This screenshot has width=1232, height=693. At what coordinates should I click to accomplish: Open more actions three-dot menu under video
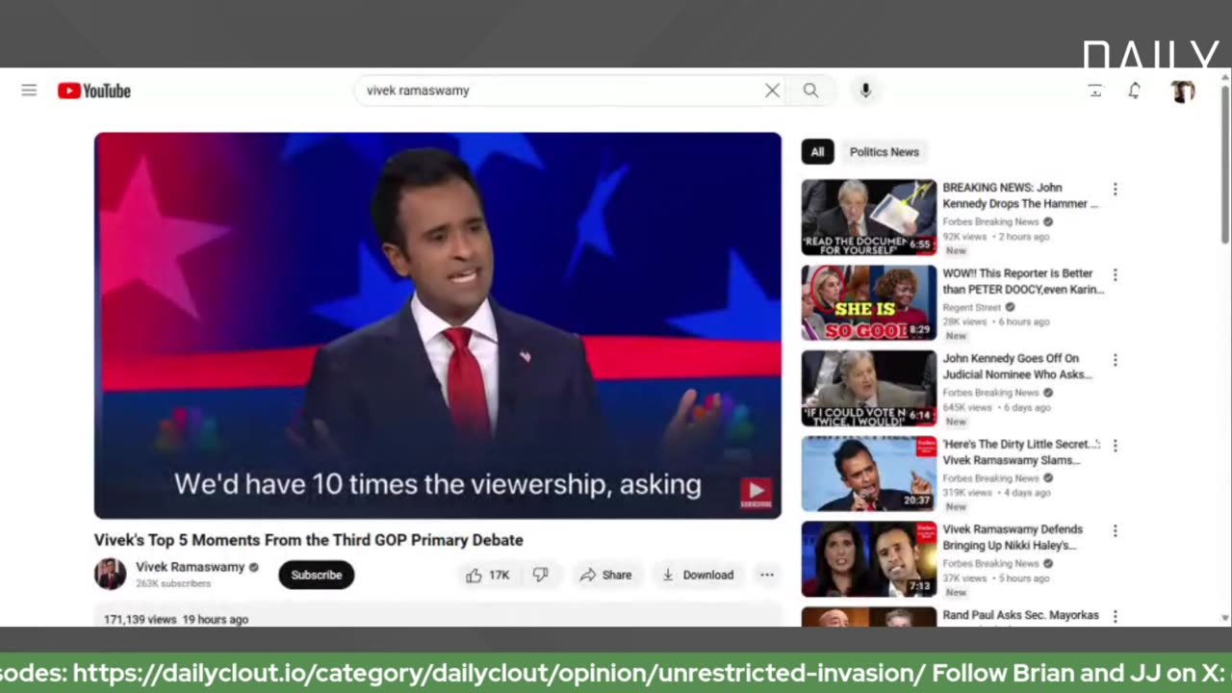pyautogui.click(x=767, y=576)
